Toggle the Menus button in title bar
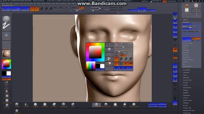 (x=164, y=1)
